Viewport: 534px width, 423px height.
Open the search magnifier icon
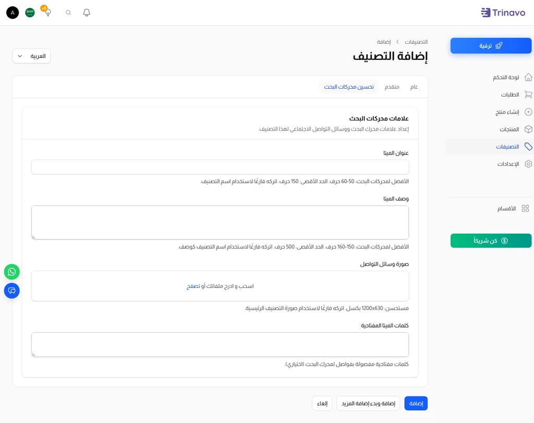[68, 13]
